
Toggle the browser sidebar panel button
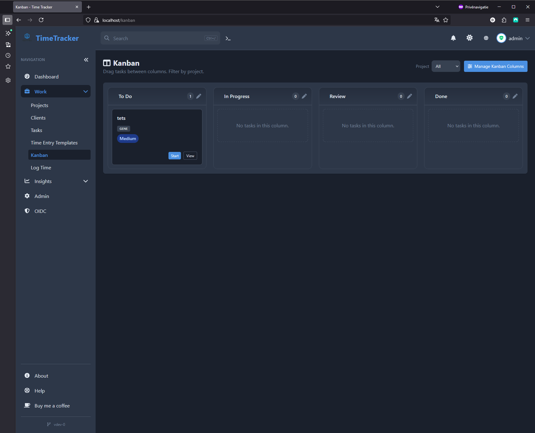point(7,20)
